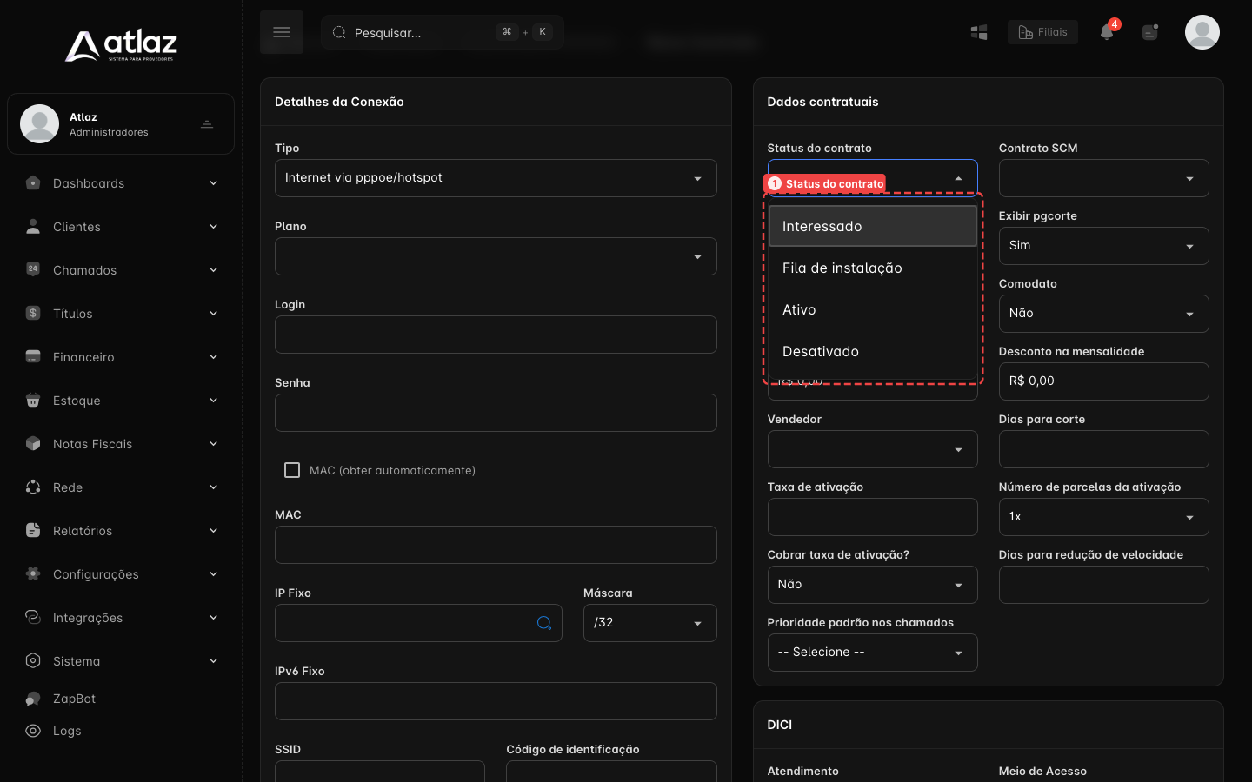The width and height of the screenshot is (1252, 782).
Task: Choose Desativado from status list
Action: pos(873,351)
